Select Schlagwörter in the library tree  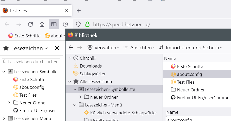(93, 74)
